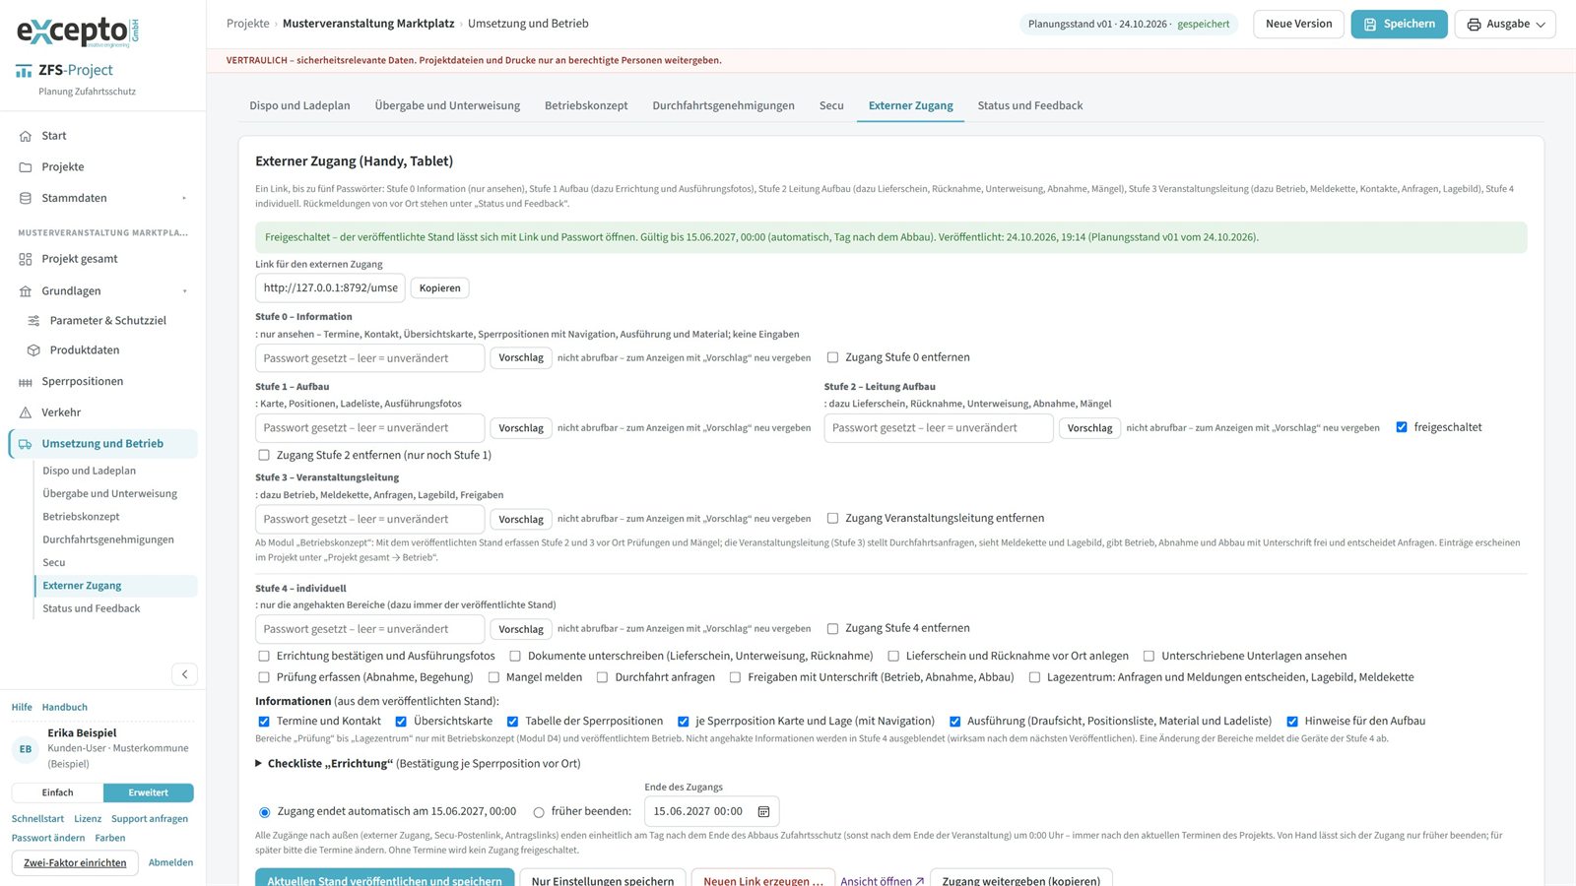Enable Mangel melden checkbox
This screenshot has width=1576, height=886.
[492, 677]
